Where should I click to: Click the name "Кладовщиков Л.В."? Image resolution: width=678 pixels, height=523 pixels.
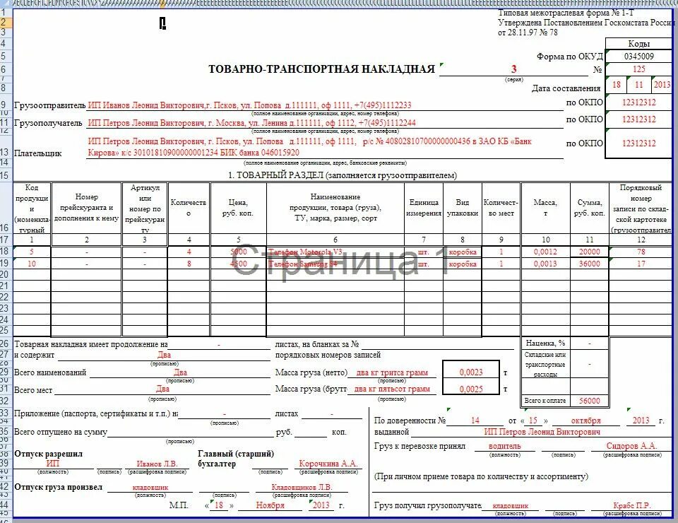coord(302,488)
